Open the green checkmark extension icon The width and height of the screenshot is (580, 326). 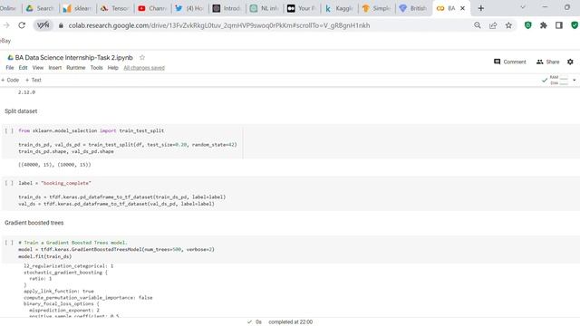click(x=575, y=25)
